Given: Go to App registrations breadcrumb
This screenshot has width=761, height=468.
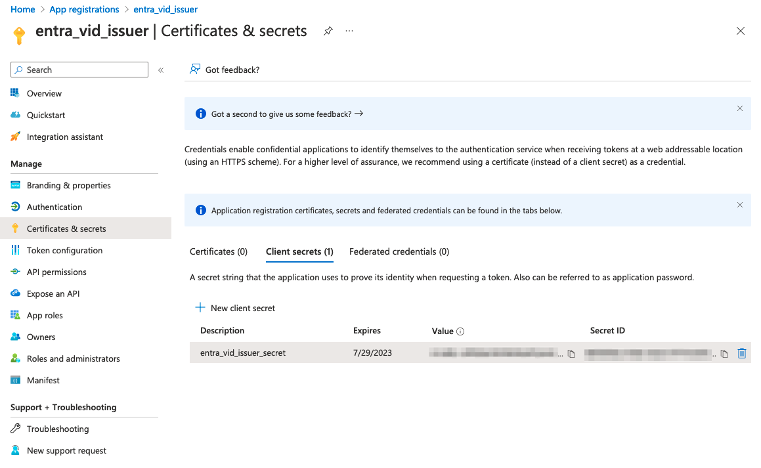Looking at the screenshot, I should tap(84, 9).
